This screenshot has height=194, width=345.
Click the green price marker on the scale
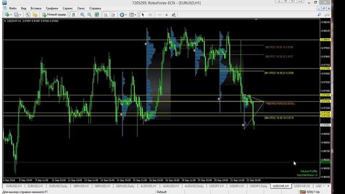point(326,162)
